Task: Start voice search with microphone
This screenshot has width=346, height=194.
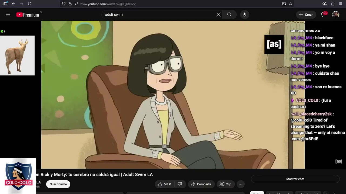Action: [245, 15]
